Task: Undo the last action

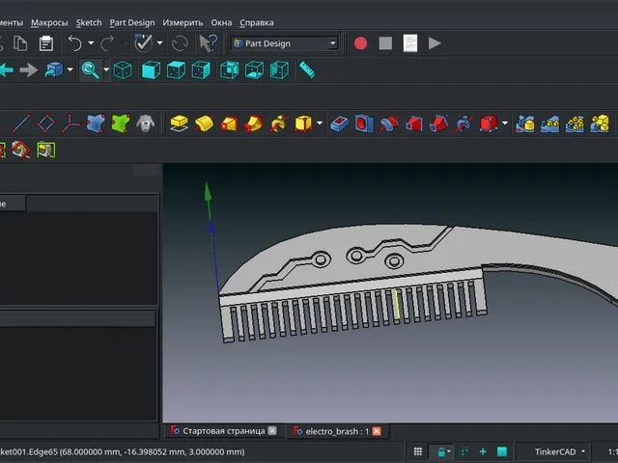Action: tap(75, 43)
